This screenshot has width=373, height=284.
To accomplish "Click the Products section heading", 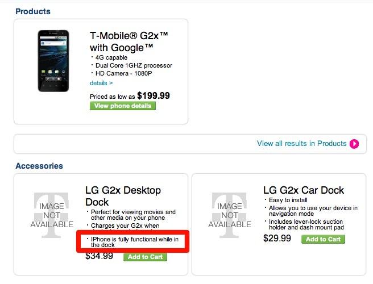I will (x=33, y=11).
